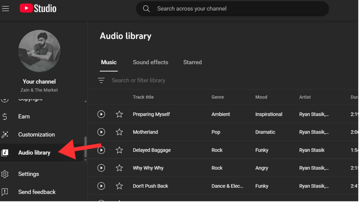Click the artist in the Motherland row
This screenshot has width=359, height=202.
[x=314, y=132]
